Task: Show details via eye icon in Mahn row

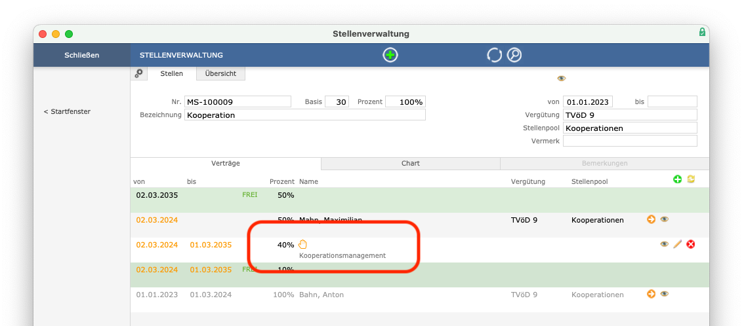Action: tap(665, 219)
